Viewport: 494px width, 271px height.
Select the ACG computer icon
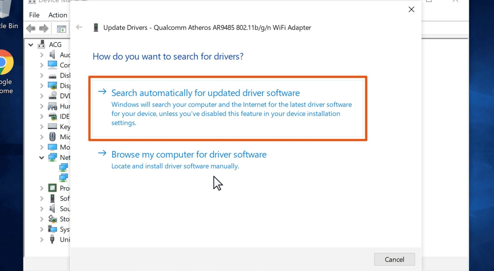[41, 44]
